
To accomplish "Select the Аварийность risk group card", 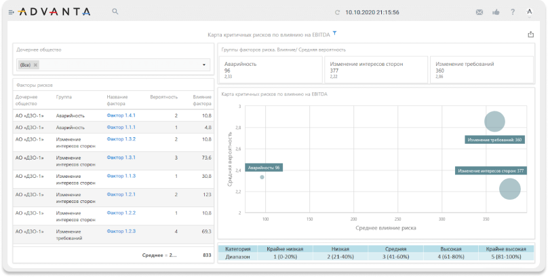I will (x=269, y=70).
